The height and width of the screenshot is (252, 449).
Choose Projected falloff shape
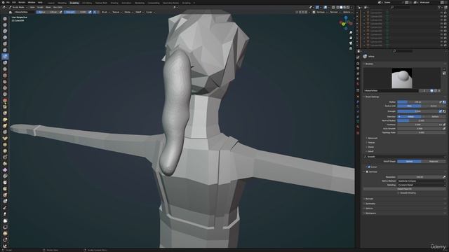pyautogui.click(x=434, y=162)
